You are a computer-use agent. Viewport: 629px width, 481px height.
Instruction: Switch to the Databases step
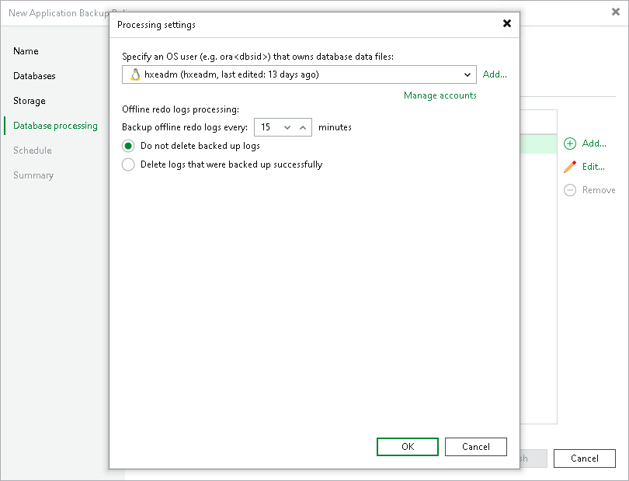[34, 76]
